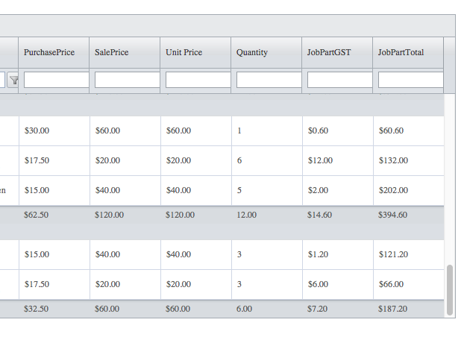The image size is (467, 346).
Task: Click the filter funnel icon
Action: pos(13,80)
